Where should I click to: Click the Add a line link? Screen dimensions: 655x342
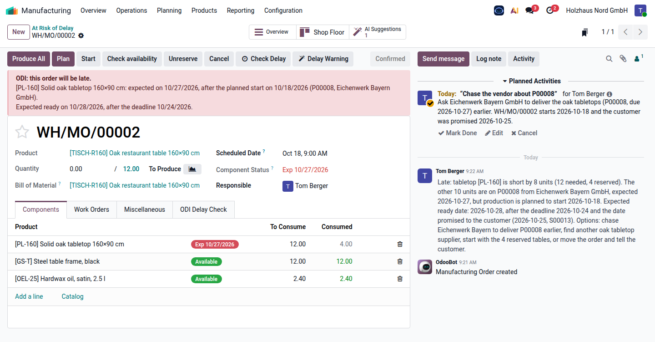coord(29,296)
